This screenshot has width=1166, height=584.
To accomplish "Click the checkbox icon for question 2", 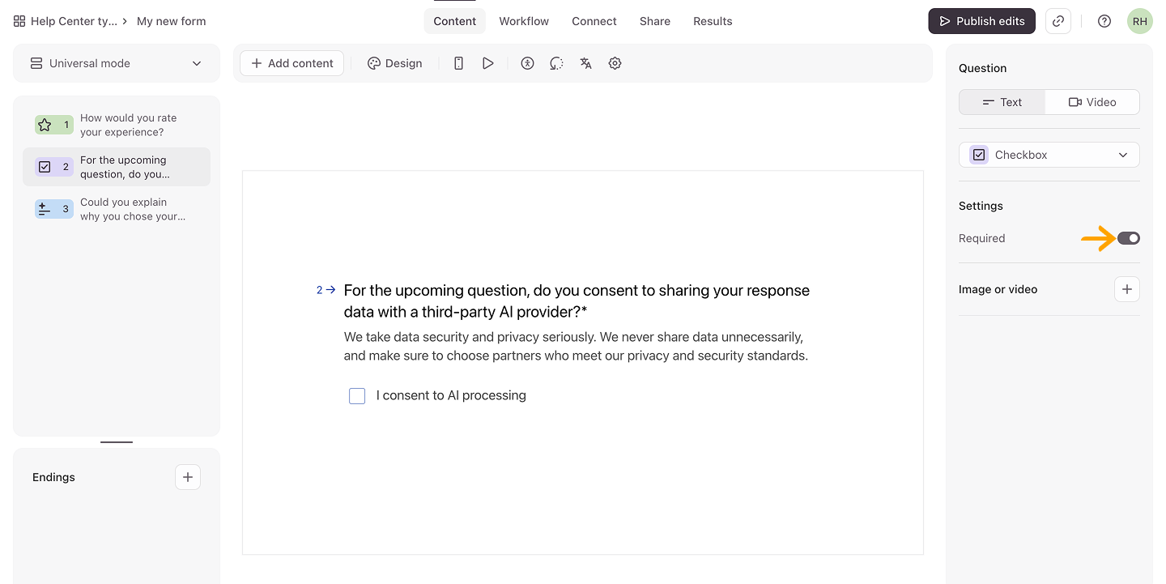I will [45, 167].
